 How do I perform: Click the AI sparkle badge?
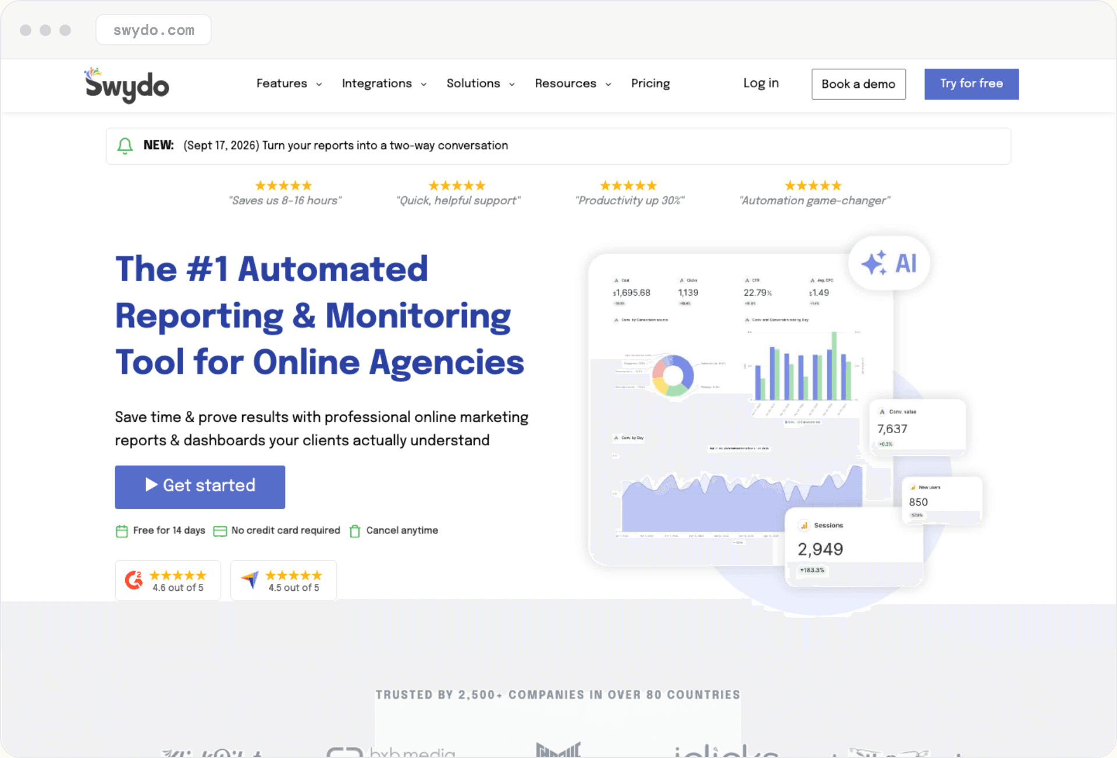[x=889, y=263]
